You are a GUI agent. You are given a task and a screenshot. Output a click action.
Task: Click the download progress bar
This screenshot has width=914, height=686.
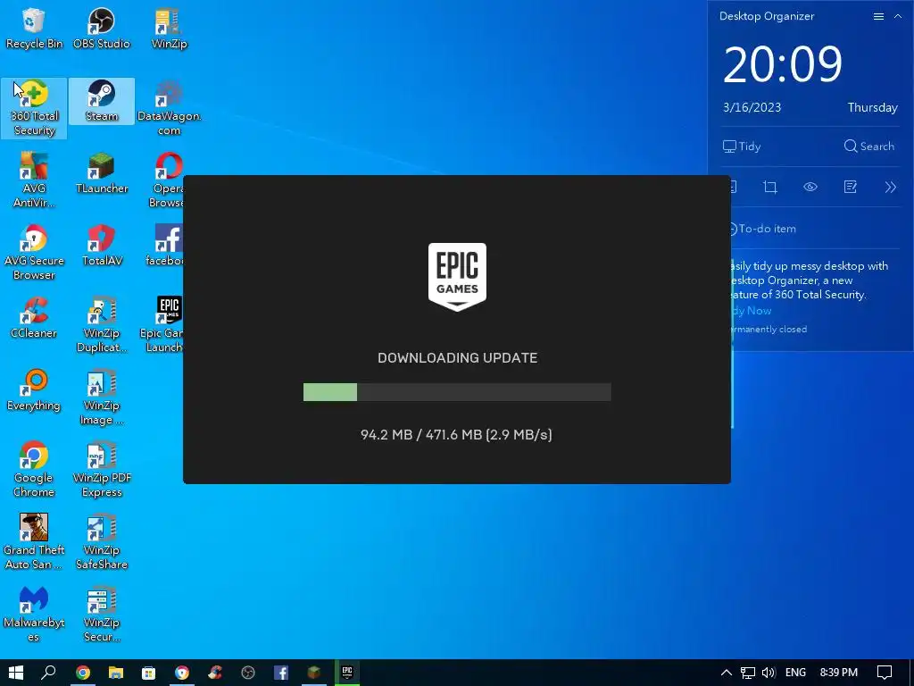(457, 392)
